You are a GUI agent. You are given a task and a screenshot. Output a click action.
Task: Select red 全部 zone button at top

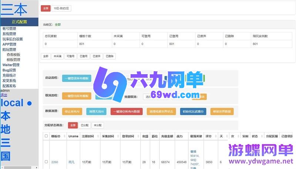[x=46, y=8]
